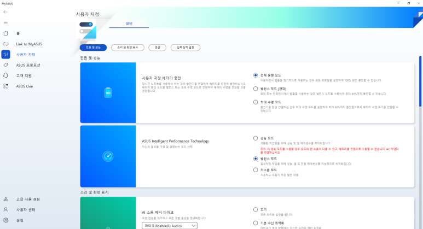Click the 전원 및 성능 filter pill
423x229 pixels.
[93, 48]
